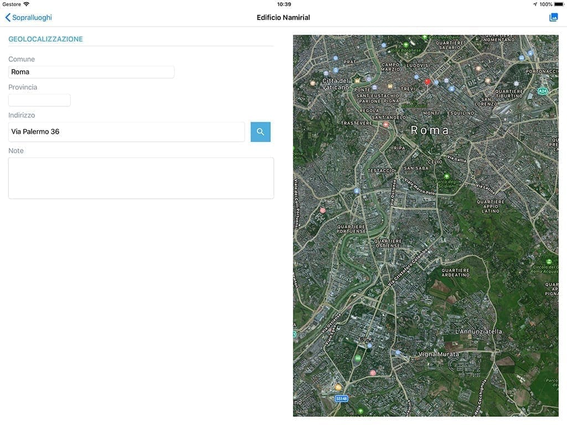Viewport: 567px width, 425px height.
Task: Tap the blue magnifier button to search the address
Action: pyautogui.click(x=260, y=131)
